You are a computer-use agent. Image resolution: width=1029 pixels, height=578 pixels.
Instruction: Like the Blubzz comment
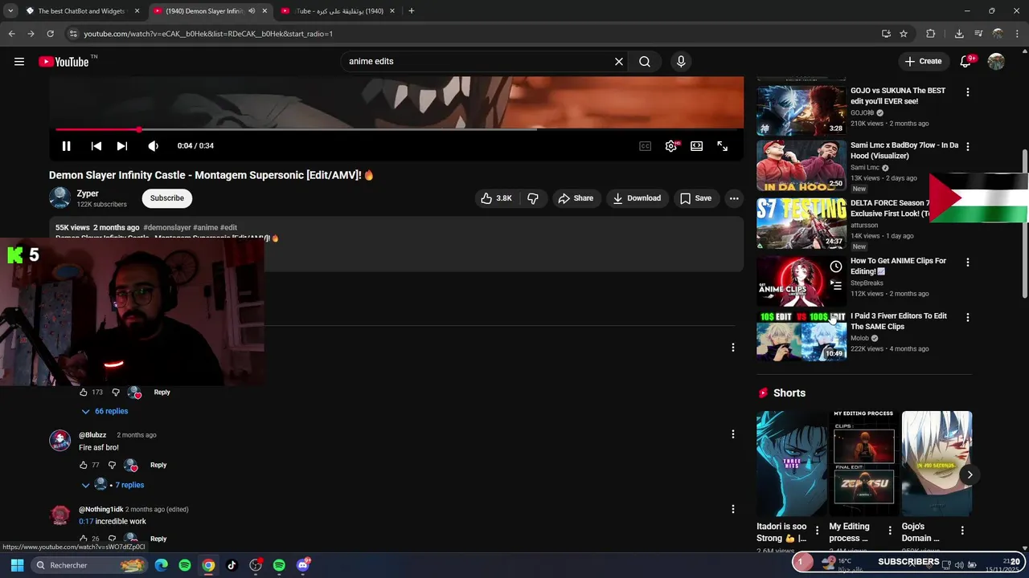tap(83, 465)
